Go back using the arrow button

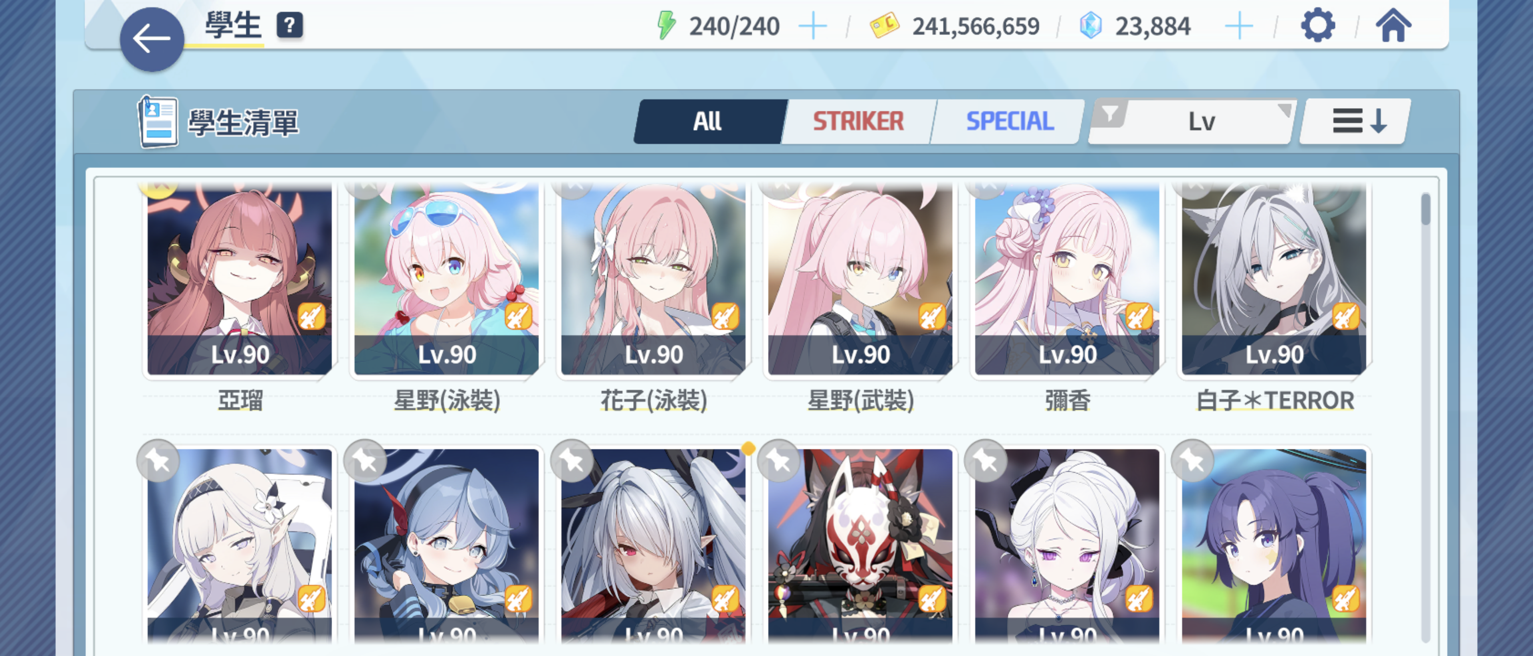(x=152, y=39)
